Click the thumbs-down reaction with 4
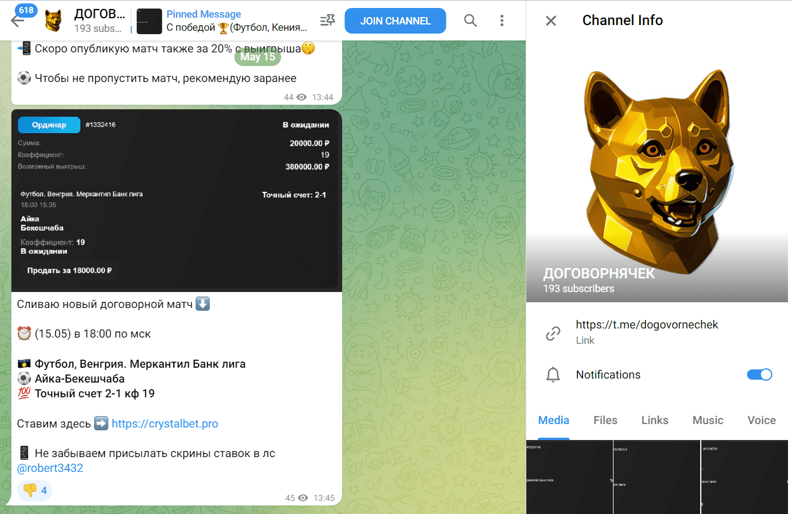The width and height of the screenshot is (792, 514). pos(35,490)
